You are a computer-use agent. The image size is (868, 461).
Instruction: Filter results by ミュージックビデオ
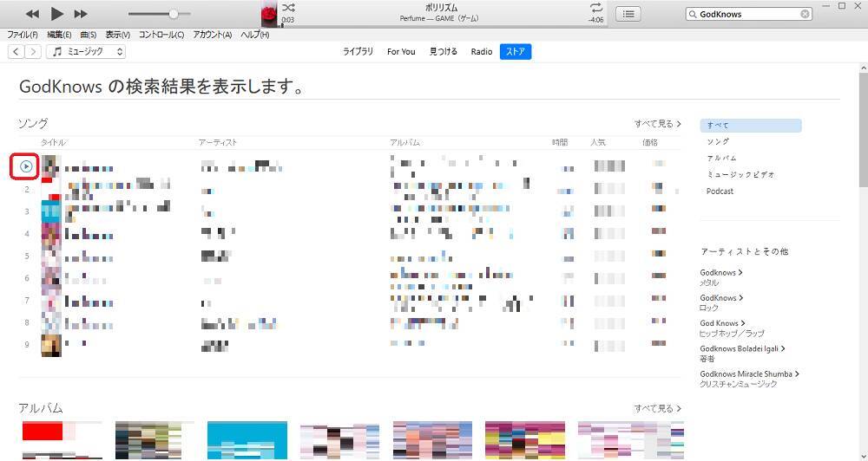coord(740,175)
